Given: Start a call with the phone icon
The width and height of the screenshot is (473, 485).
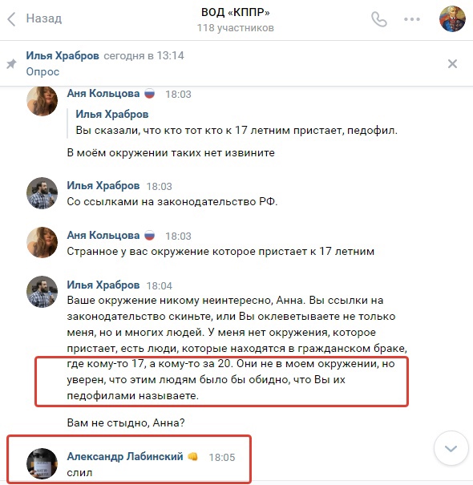Looking at the screenshot, I should pyautogui.click(x=379, y=19).
